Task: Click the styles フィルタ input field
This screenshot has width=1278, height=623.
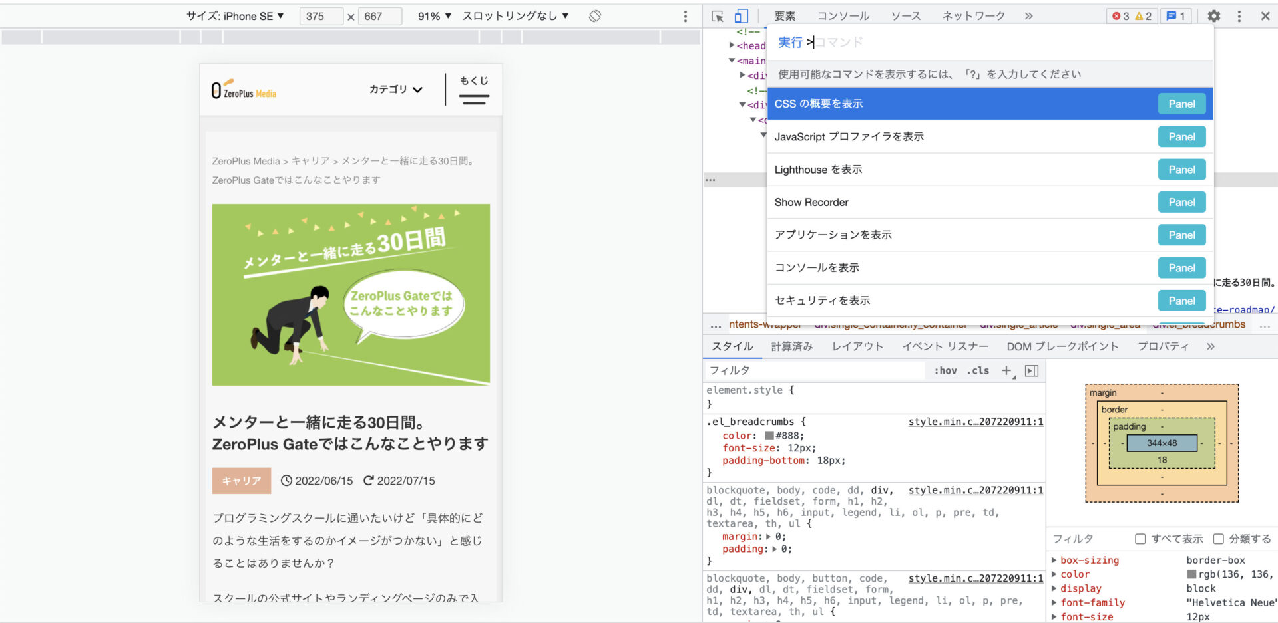Action: 815,371
